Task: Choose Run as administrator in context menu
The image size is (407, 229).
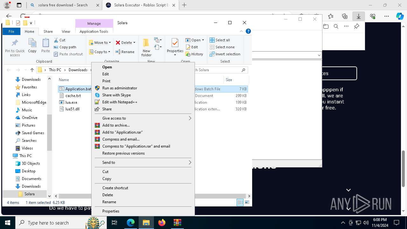Action: 143,88
